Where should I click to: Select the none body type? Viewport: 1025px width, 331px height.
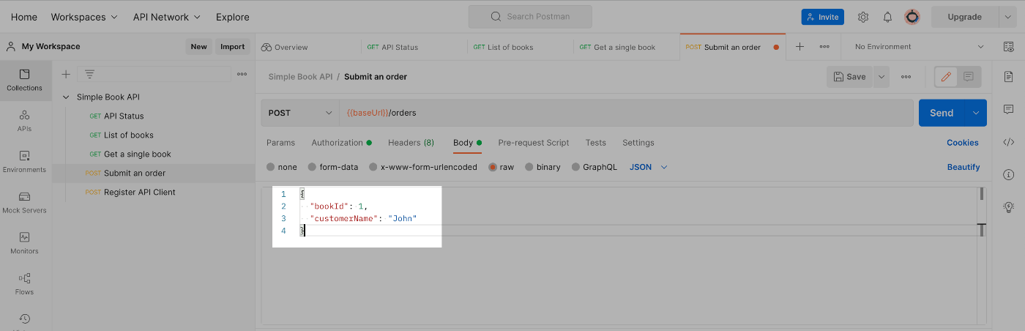pos(282,167)
